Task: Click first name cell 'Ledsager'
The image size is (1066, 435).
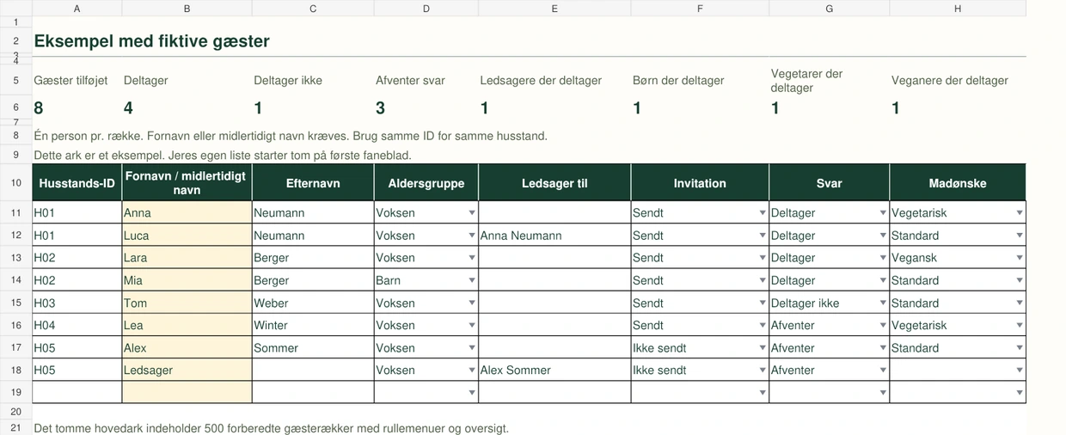Action: pos(187,371)
